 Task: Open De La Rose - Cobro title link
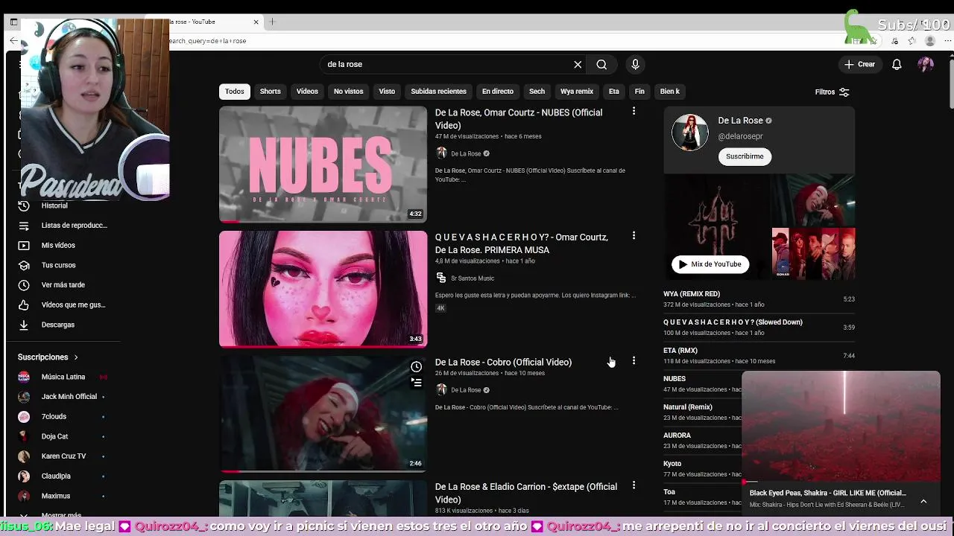click(x=503, y=362)
